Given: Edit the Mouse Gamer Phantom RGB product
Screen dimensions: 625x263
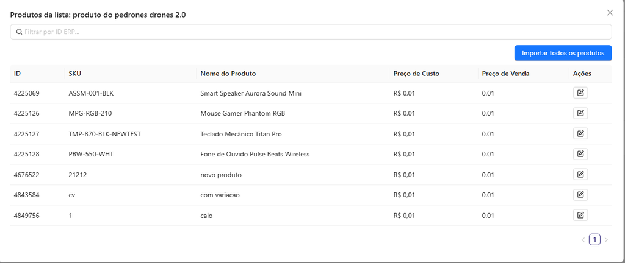Looking at the screenshot, I should point(580,113).
